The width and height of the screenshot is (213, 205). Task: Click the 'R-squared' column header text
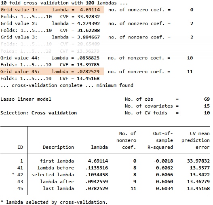tap(160, 147)
